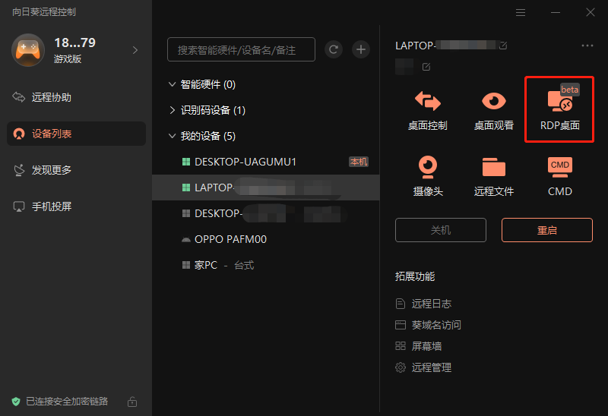Open the three-dot more options menu
608x416 pixels.
pos(587,46)
